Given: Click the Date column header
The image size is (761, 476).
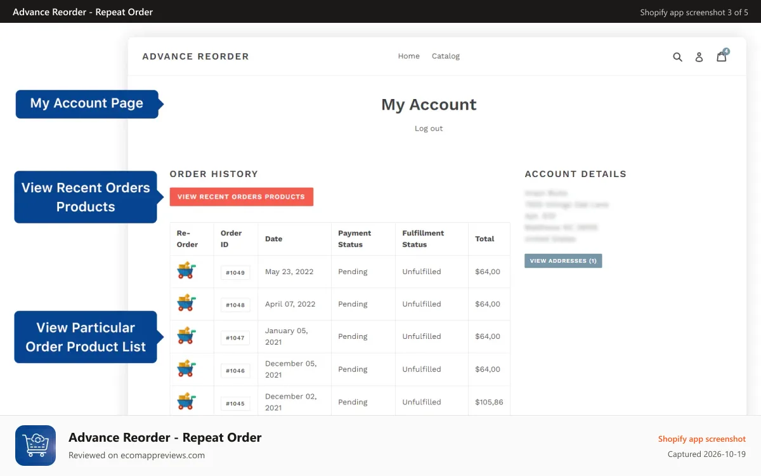Looking at the screenshot, I should click(x=274, y=239).
